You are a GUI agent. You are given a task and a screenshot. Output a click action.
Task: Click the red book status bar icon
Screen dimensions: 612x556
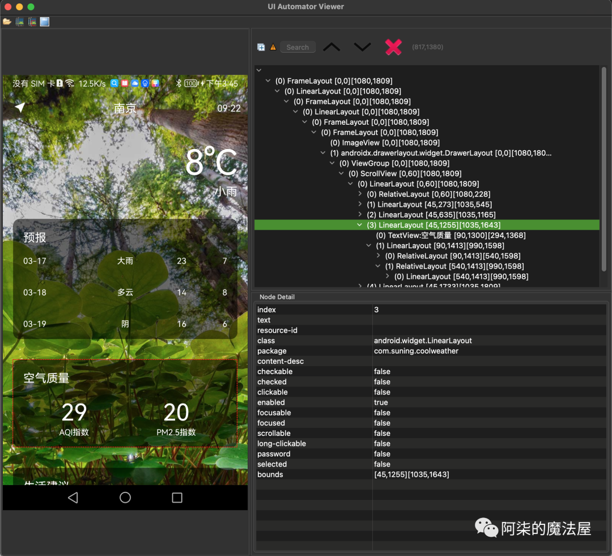click(125, 83)
